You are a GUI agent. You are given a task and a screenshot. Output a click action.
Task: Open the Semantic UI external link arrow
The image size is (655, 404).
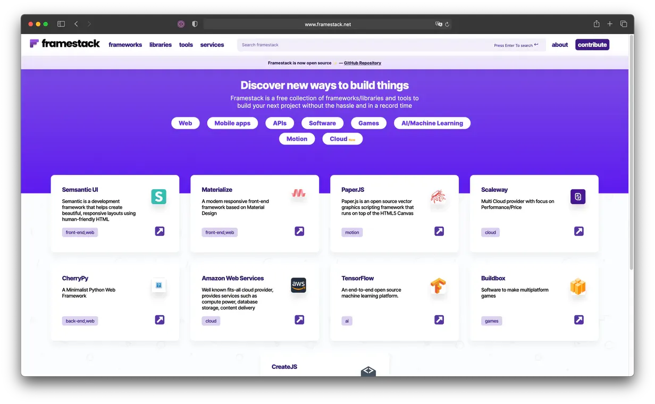tap(159, 231)
